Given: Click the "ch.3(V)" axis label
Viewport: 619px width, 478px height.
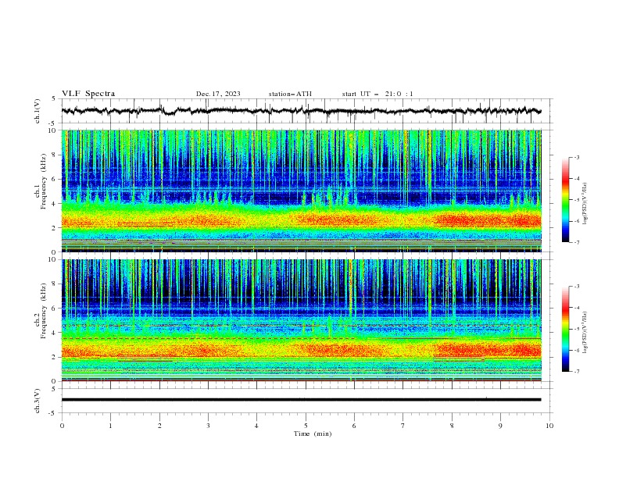Looking at the screenshot, I should tap(38, 401).
